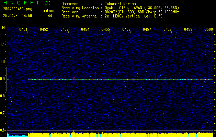
Task: Click time marker 0500
Action: coord(209,29)
